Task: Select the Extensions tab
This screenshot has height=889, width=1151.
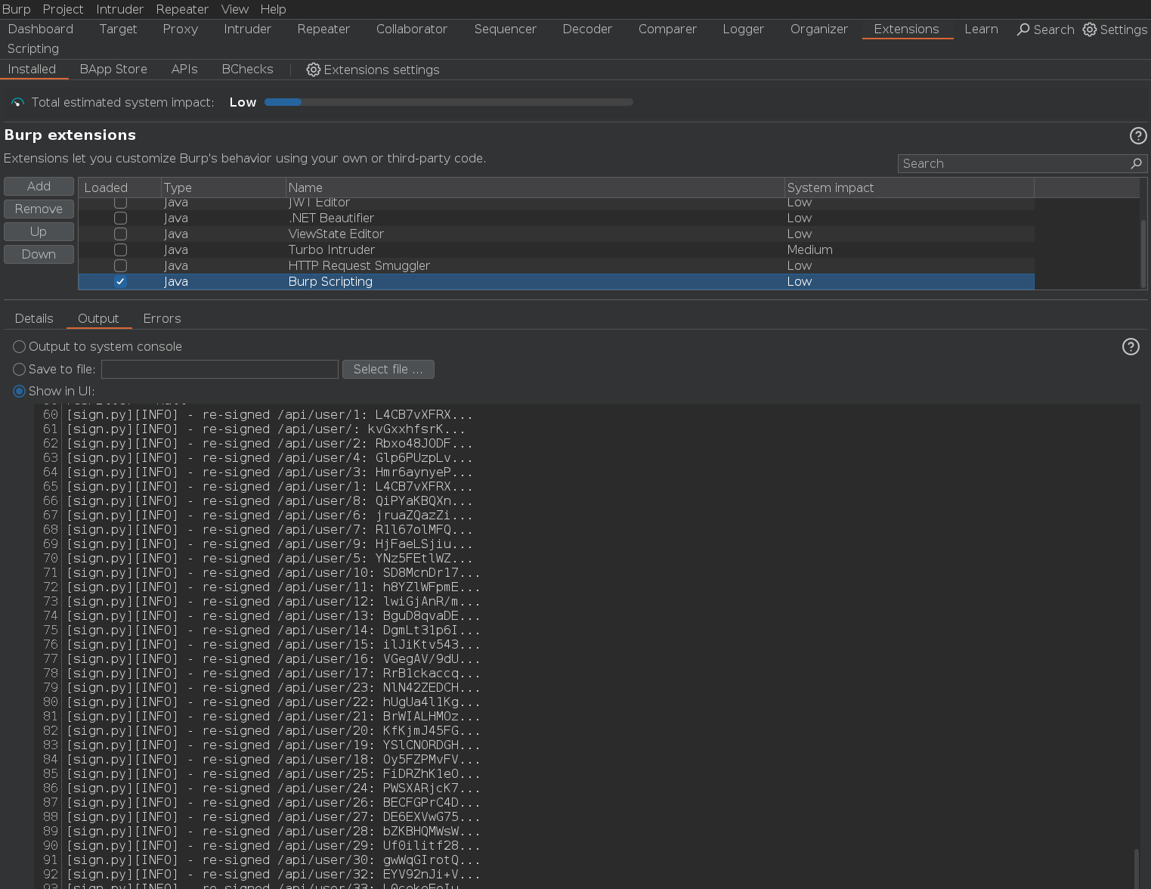Action: click(907, 29)
